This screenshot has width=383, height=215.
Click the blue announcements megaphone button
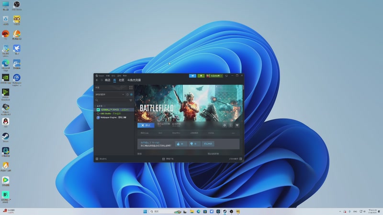192,76
